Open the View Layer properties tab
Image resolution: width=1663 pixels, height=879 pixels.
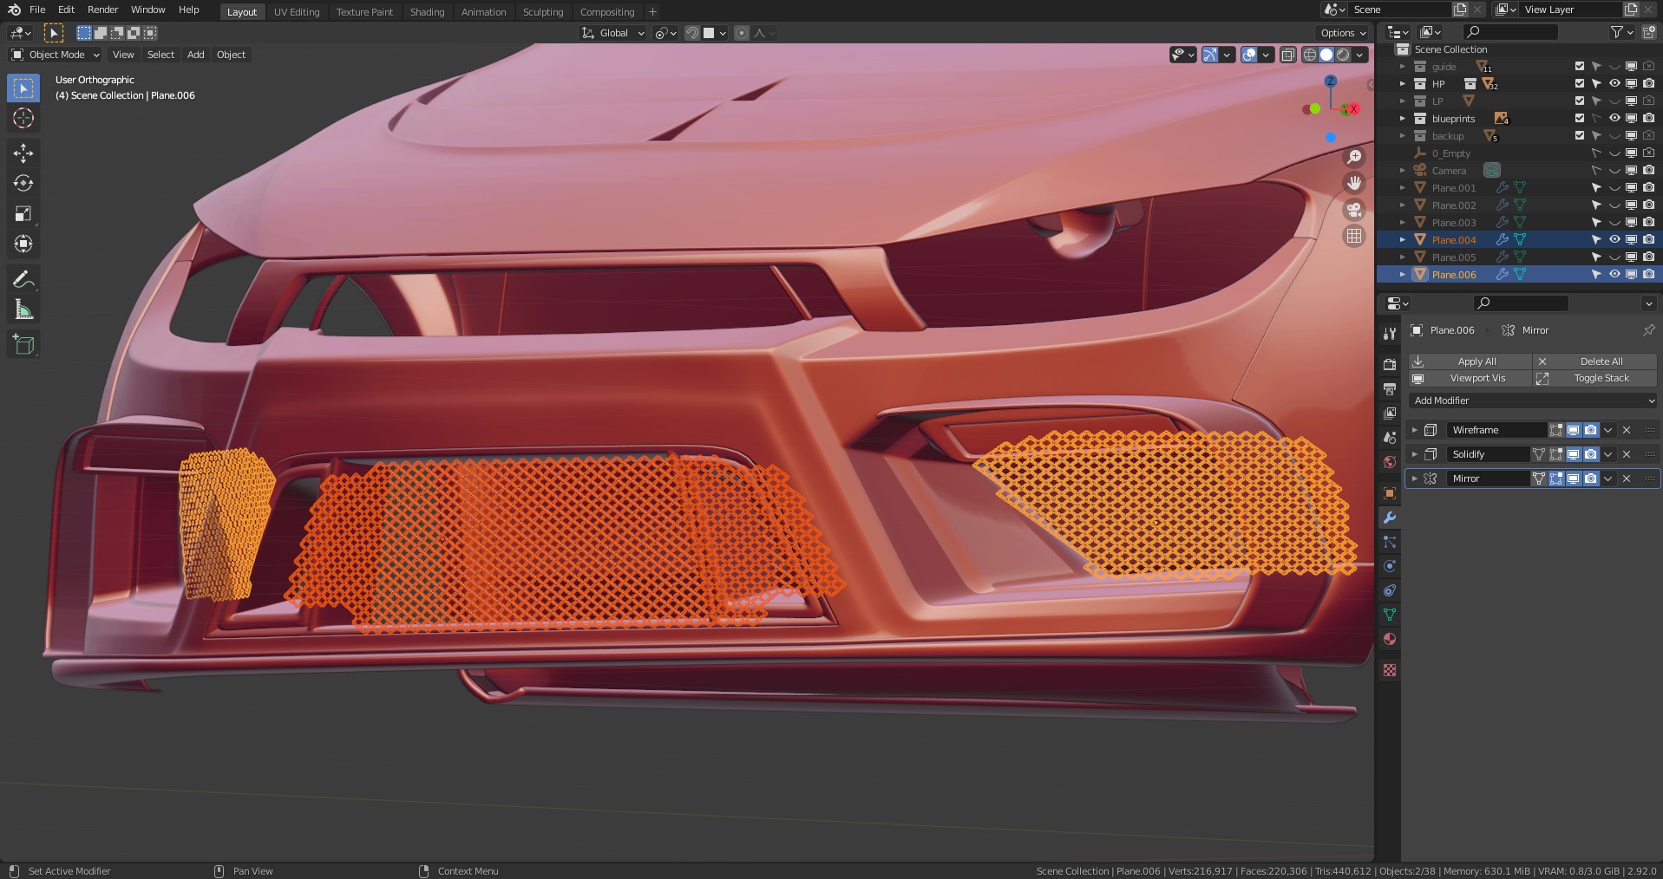1390,413
